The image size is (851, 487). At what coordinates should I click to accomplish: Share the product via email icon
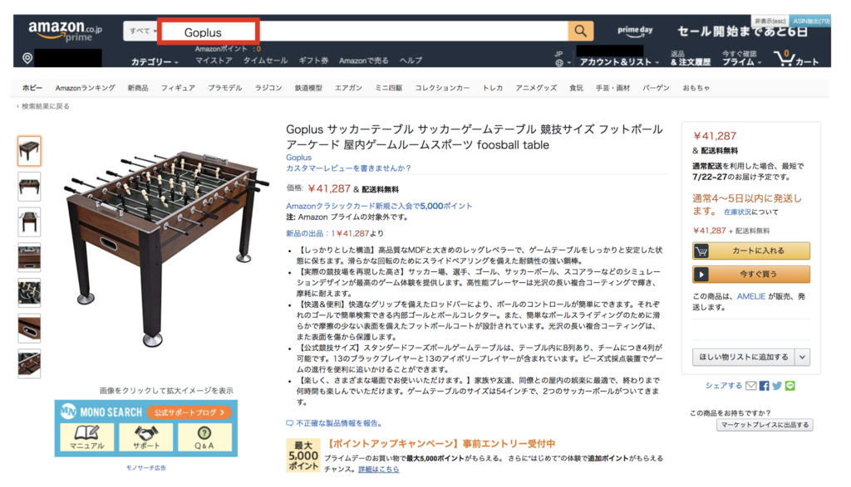(x=750, y=386)
